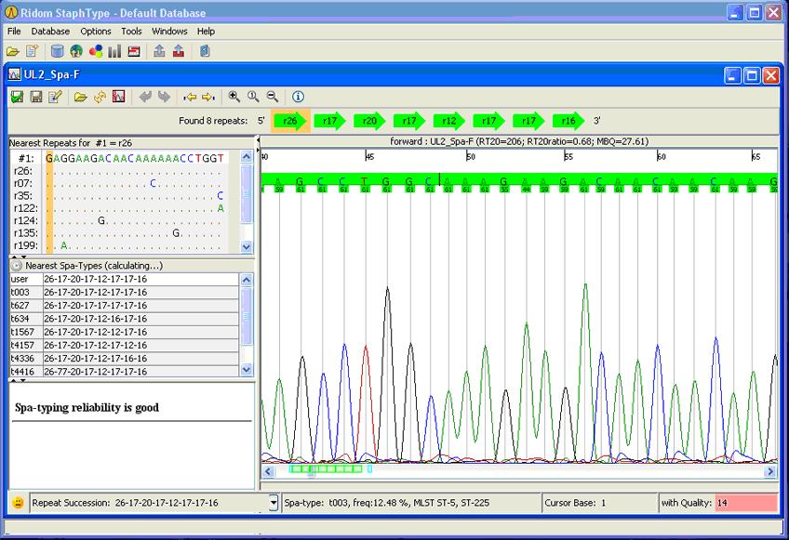Screen dimensions: 789x540
Task: Save using the floppy disk icon
Action: [x=36, y=97]
